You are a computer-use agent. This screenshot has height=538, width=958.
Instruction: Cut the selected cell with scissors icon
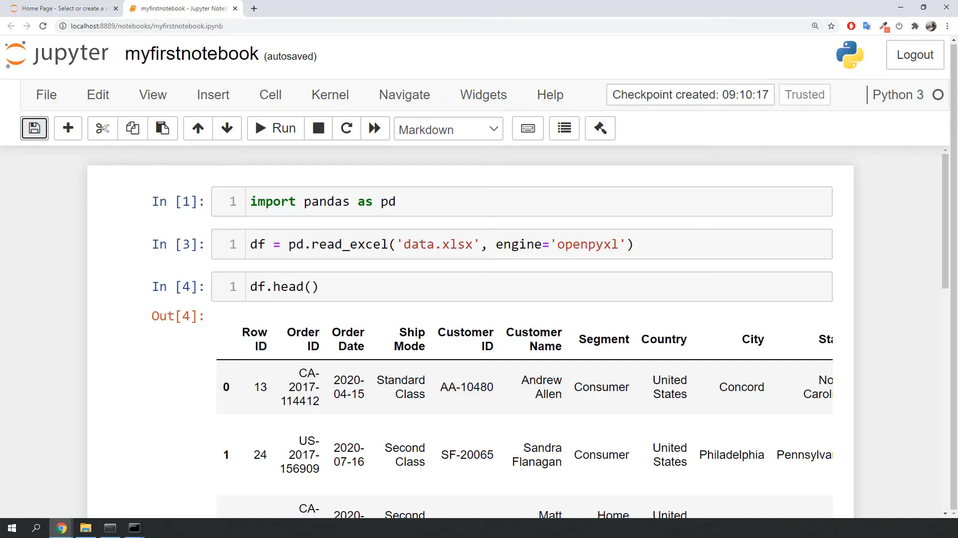[102, 128]
